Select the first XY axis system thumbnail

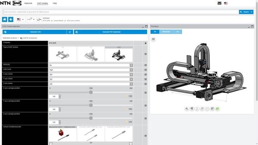pos(63,54)
